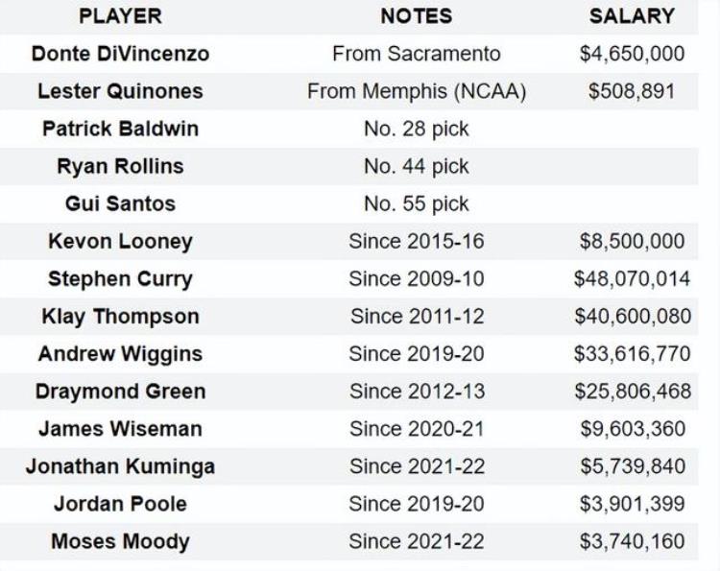Click the No. 28 pick note
The width and height of the screenshot is (720, 571).
(417, 129)
